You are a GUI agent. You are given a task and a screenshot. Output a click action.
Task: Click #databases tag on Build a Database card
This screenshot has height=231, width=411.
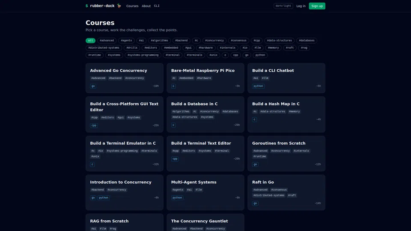[x=230, y=112]
